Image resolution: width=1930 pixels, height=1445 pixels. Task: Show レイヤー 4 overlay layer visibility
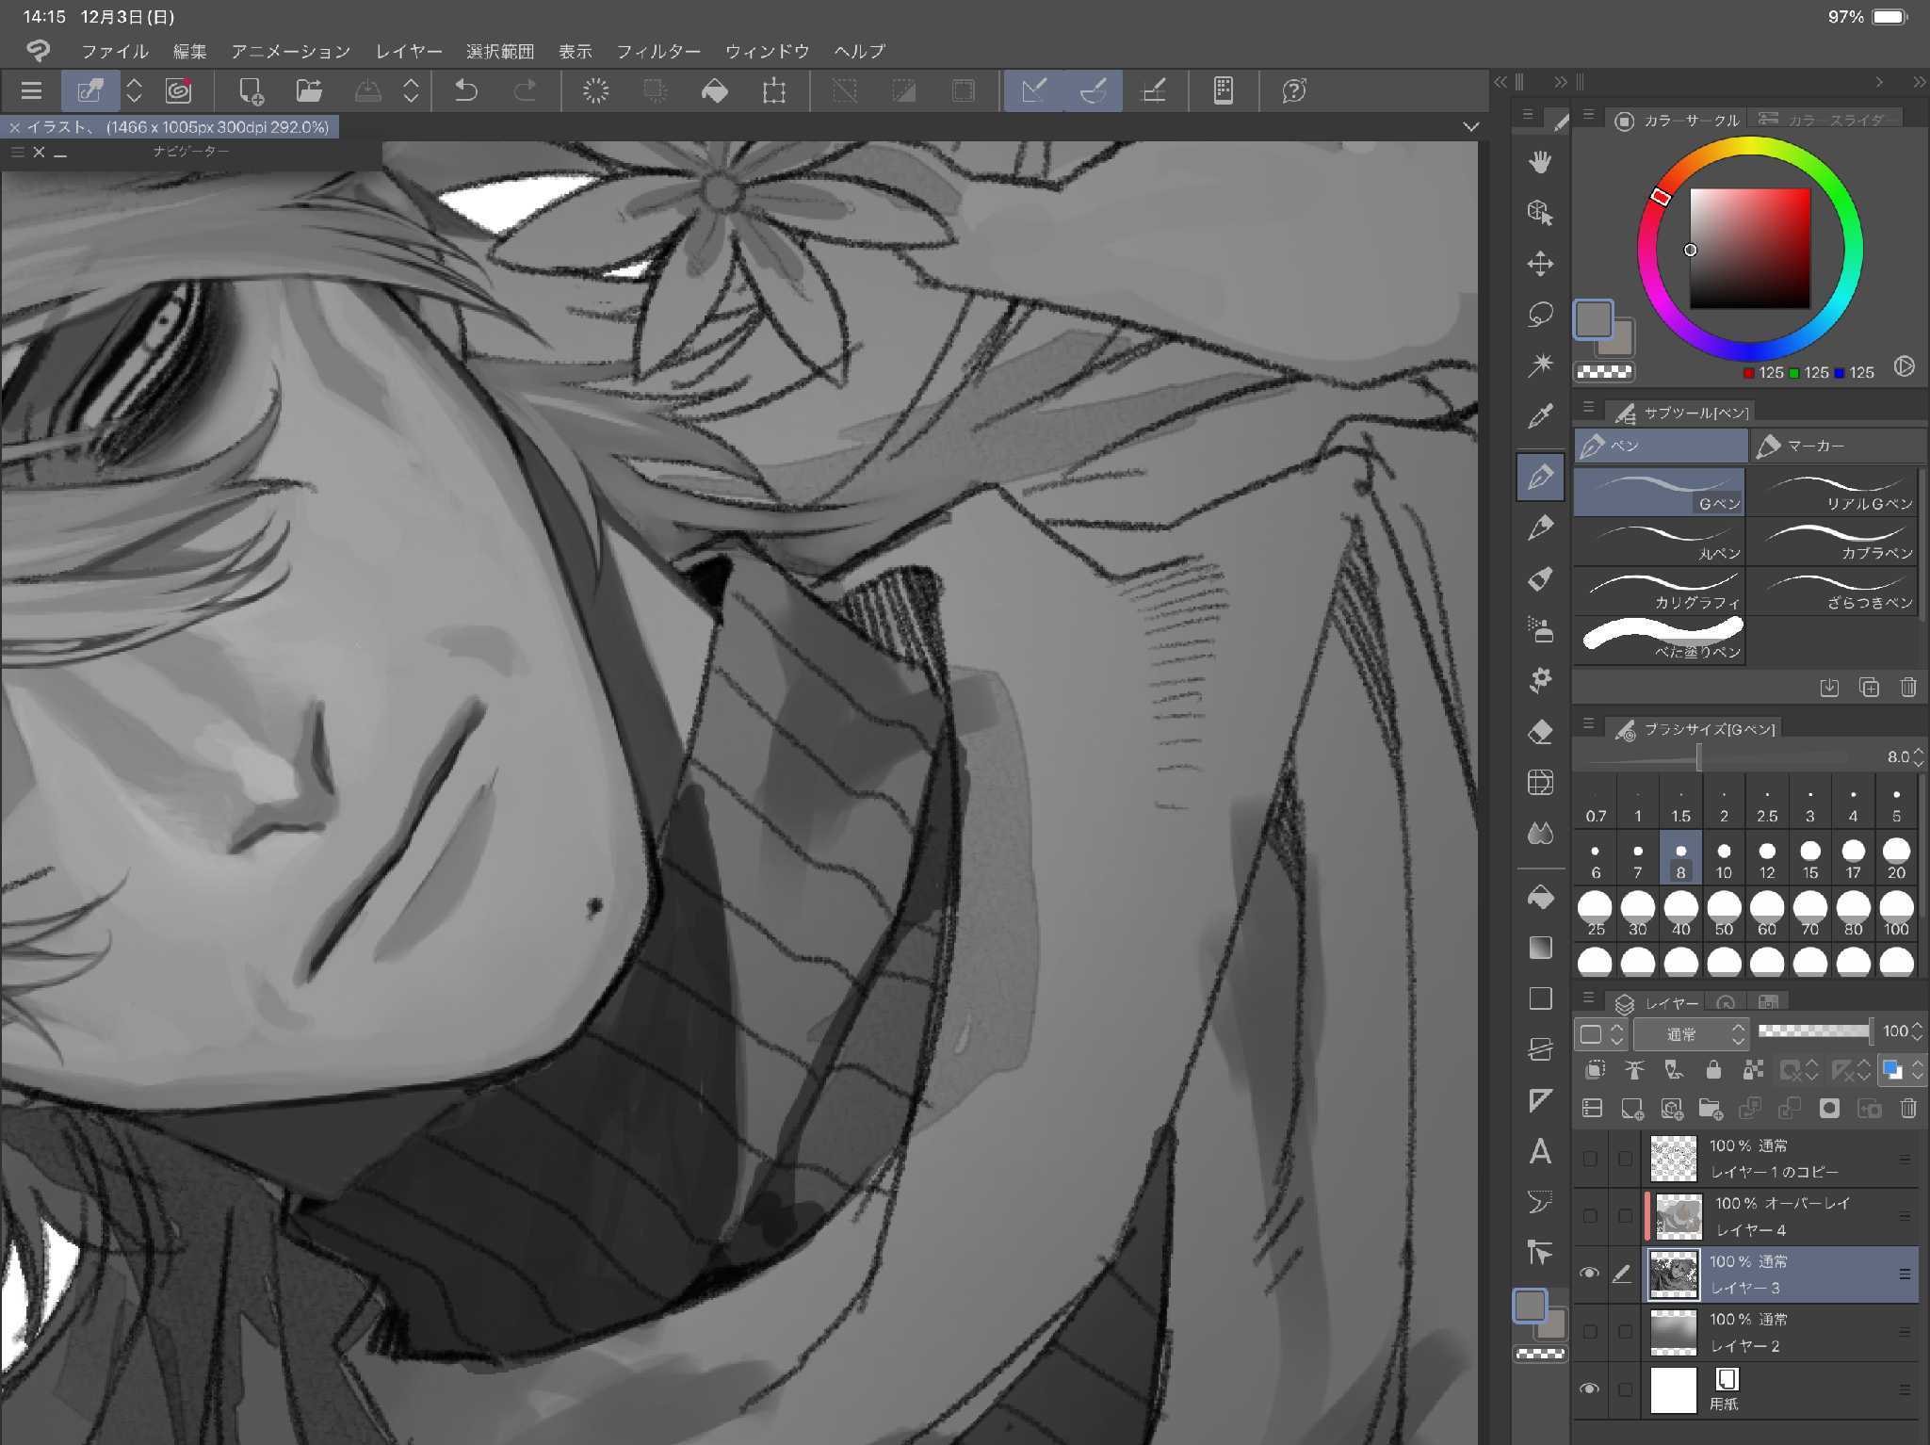pyautogui.click(x=1590, y=1216)
